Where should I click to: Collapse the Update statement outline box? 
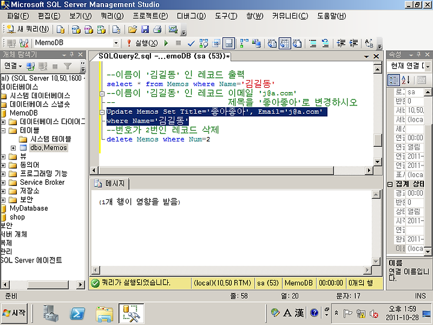[x=102, y=112]
